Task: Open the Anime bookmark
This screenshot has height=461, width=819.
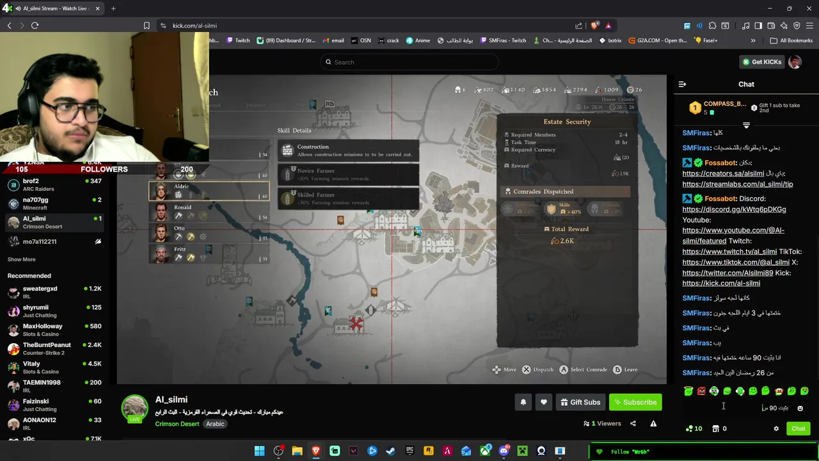Action: [x=418, y=40]
